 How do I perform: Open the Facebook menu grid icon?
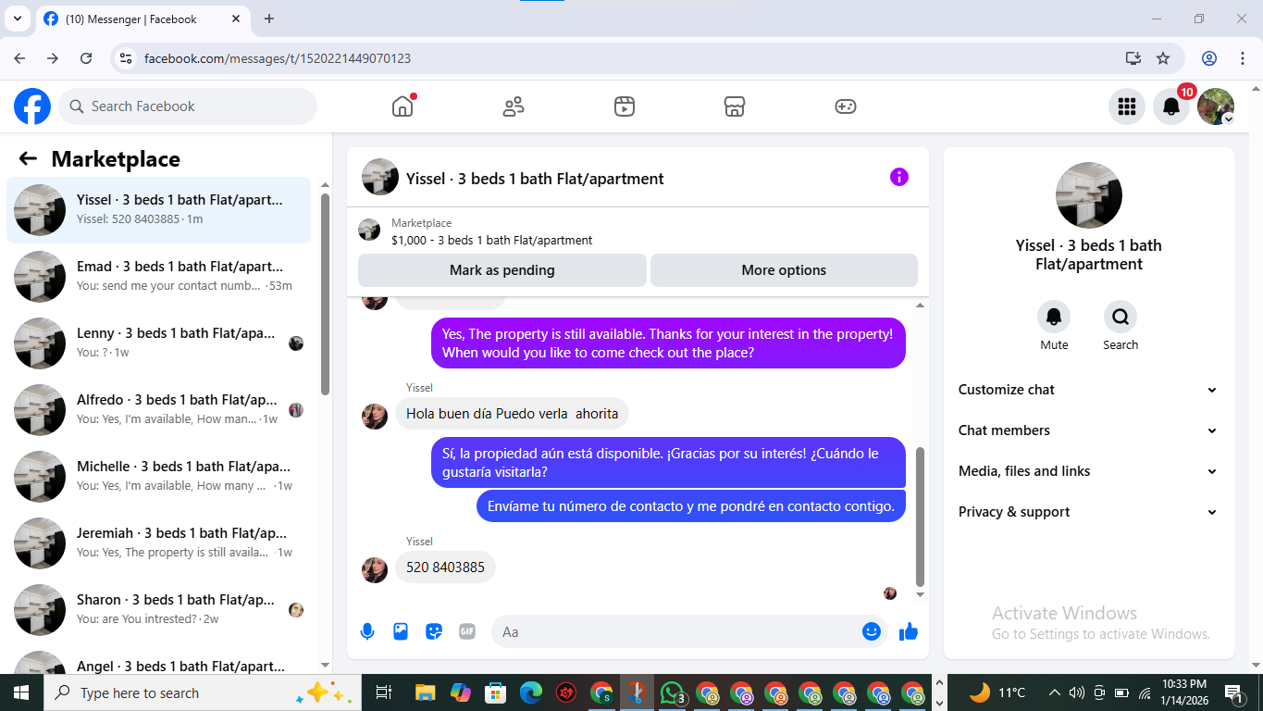[x=1127, y=106]
